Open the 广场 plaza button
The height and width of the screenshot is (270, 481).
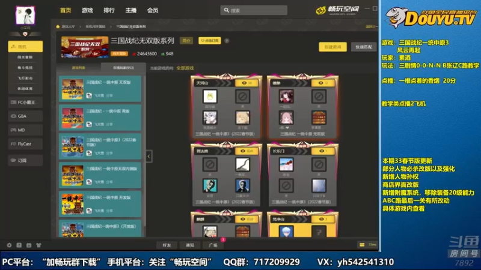[x=213, y=245]
